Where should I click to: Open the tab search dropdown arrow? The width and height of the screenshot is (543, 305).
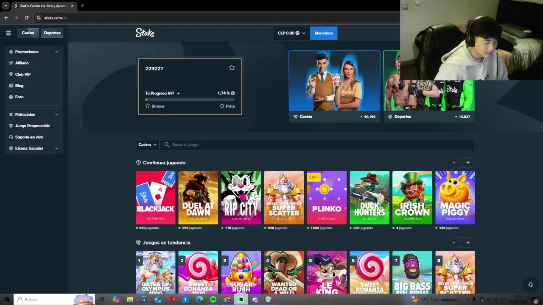[x=6, y=6]
